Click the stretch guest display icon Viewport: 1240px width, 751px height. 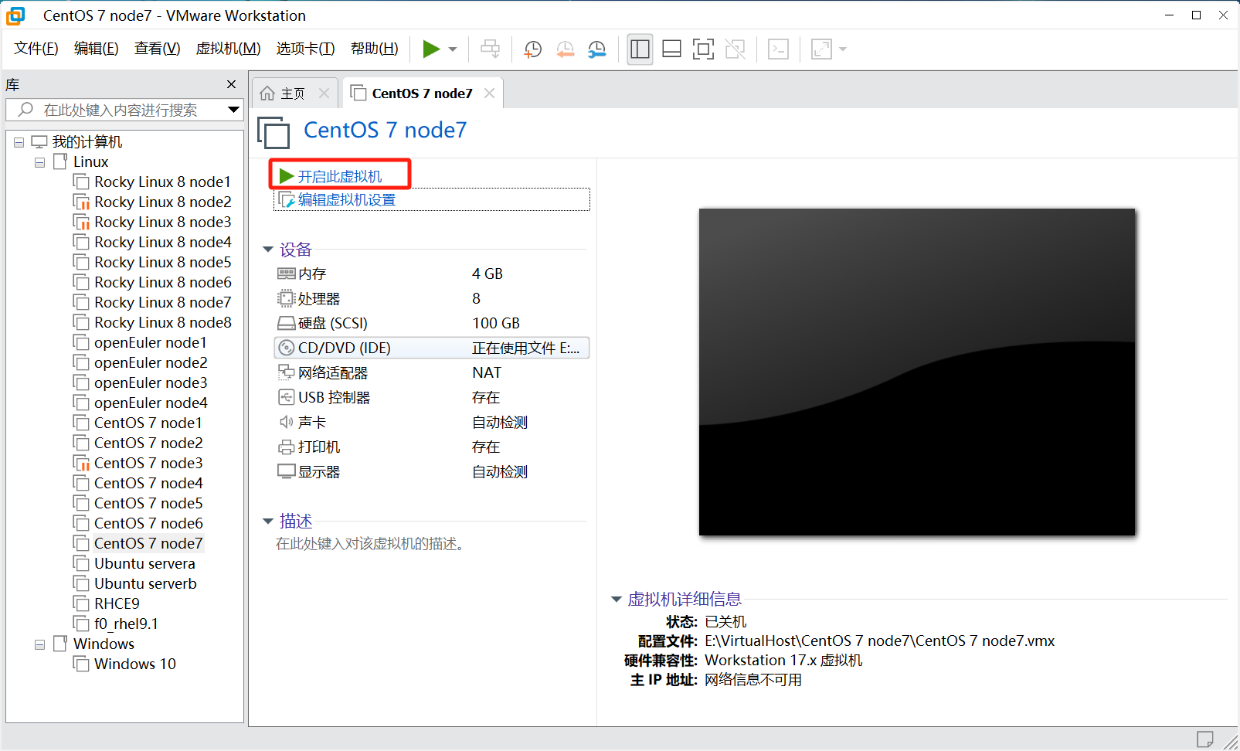tap(821, 49)
